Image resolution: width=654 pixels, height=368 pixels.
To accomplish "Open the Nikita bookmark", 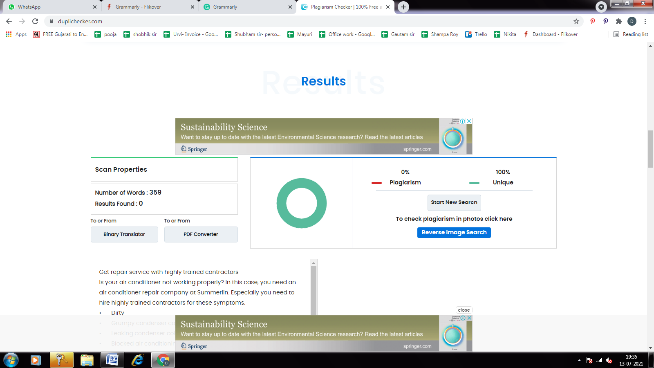I will tap(505, 34).
